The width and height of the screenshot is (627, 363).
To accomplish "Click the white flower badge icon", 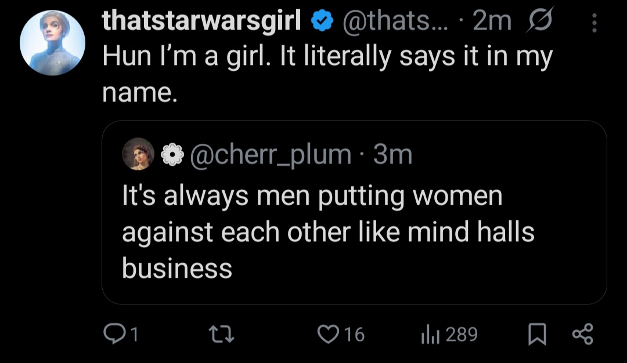I will point(172,155).
